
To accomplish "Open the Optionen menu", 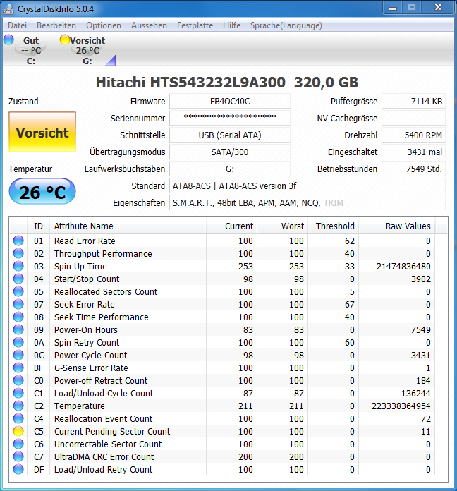I will (x=104, y=25).
